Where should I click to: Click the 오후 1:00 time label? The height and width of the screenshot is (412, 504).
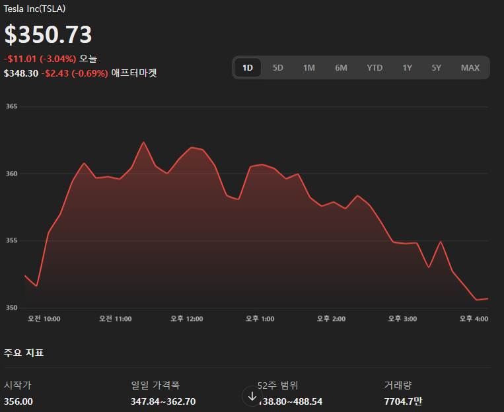click(260, 319)
